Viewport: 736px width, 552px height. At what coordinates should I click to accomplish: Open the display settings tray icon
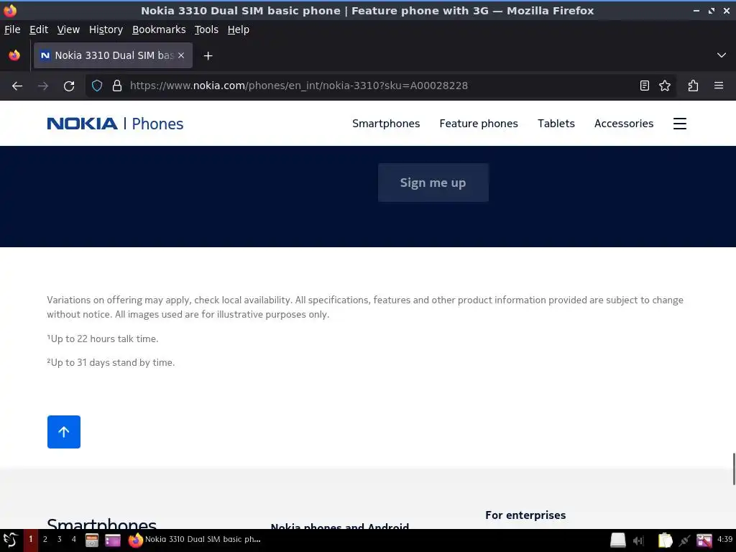coord(704,540)
